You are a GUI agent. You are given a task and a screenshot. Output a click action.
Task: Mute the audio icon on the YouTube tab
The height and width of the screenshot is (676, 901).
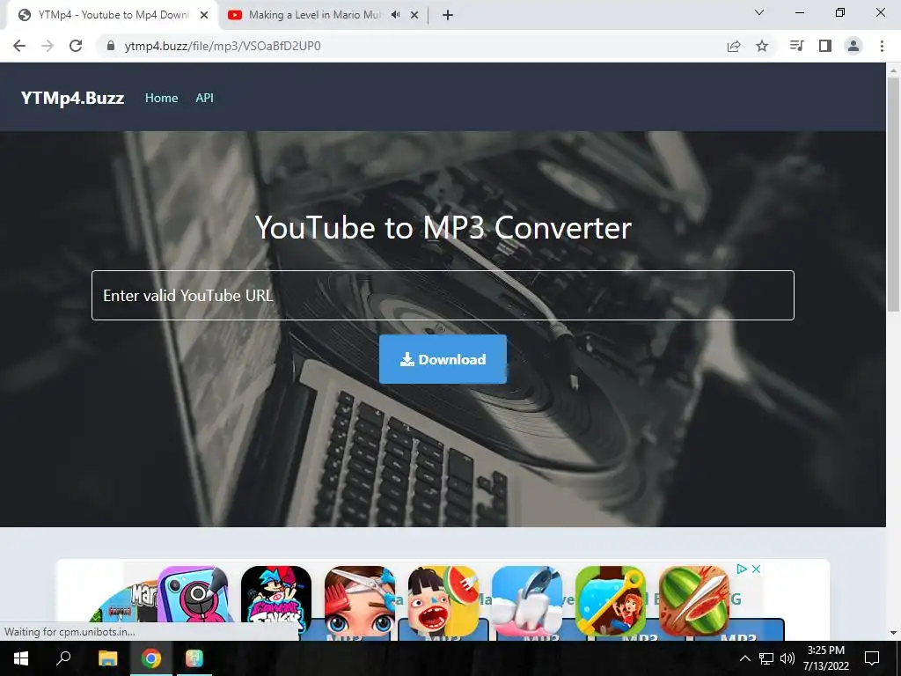coord(395,15)
